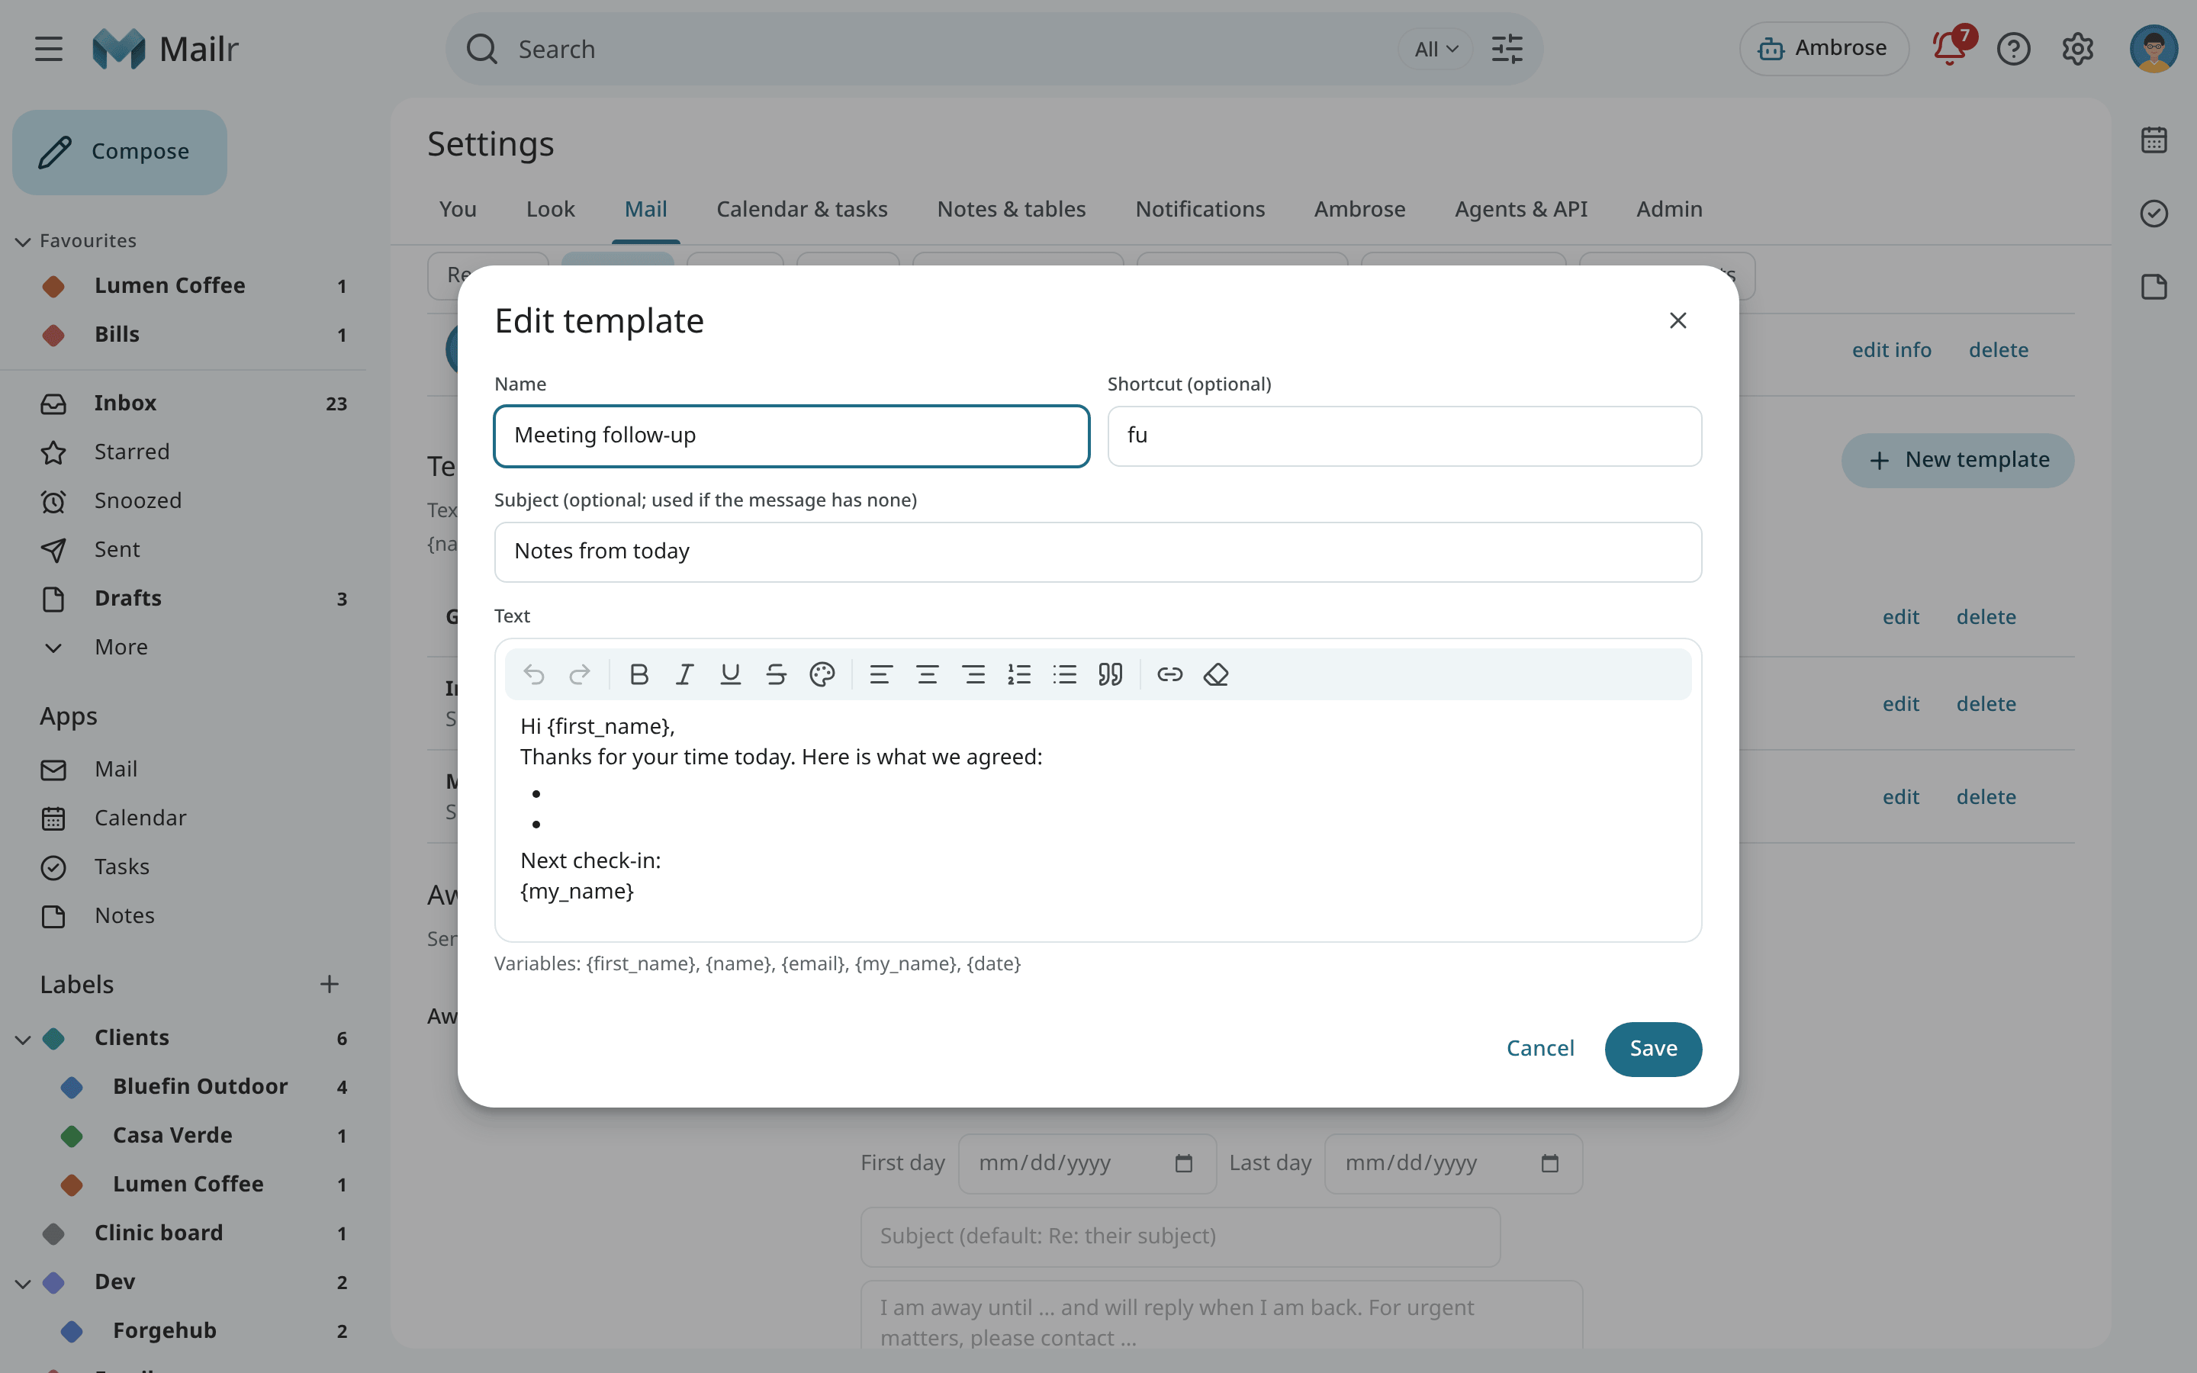Open the help question mark icon
The image size is (2197, 1373).
click(x=2014, y=48)
